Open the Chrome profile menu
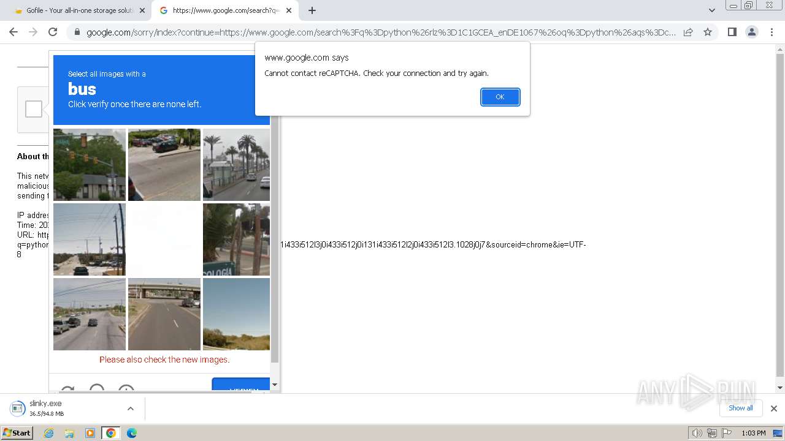 pyautogui.click(x=751, y=32)
